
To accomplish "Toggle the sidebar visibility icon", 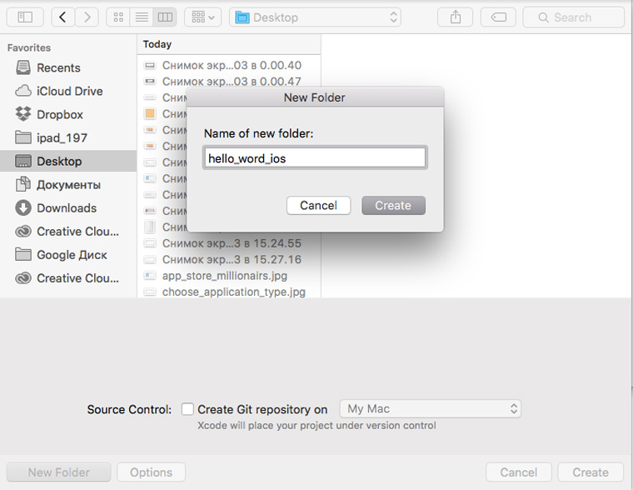I will pyautogui.click(x=25, y=17).
